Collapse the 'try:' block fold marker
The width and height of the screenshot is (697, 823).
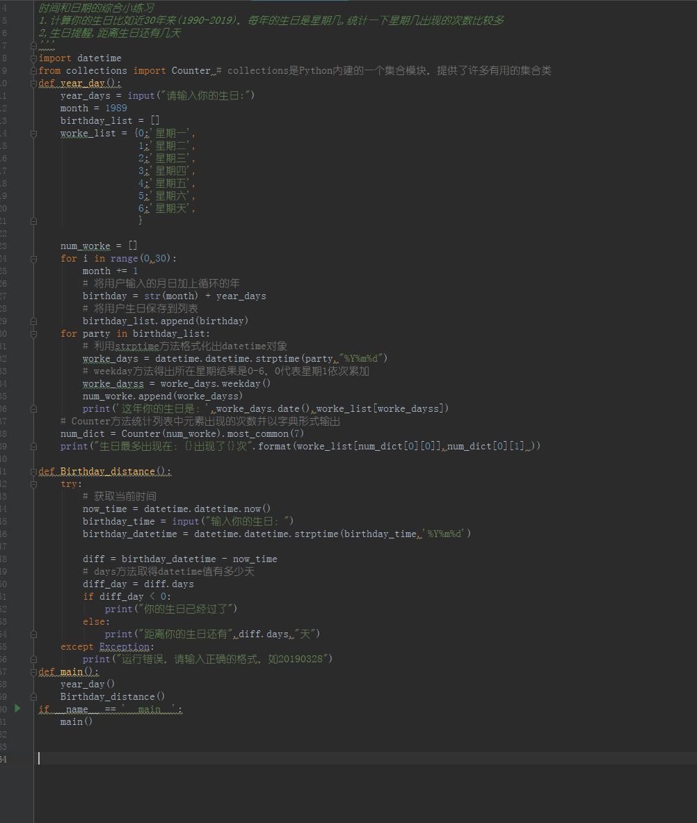[33, 484]
